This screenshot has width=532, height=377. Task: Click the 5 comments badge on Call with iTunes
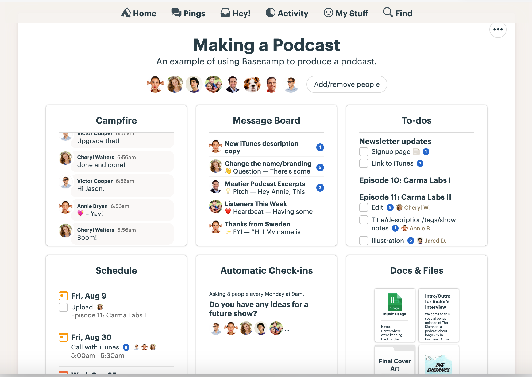tap(126, 347)
